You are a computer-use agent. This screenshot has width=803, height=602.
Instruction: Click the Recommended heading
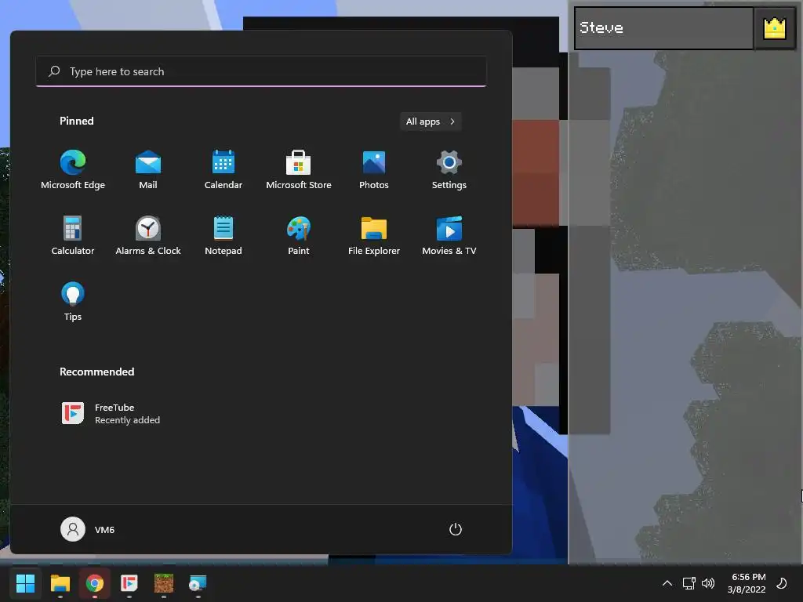96,372
